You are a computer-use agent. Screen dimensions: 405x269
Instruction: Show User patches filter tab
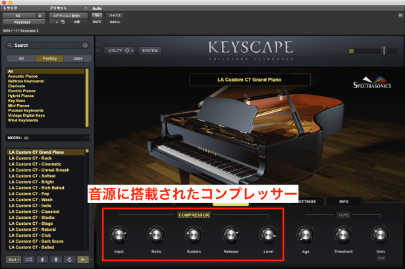pos(78,59)
